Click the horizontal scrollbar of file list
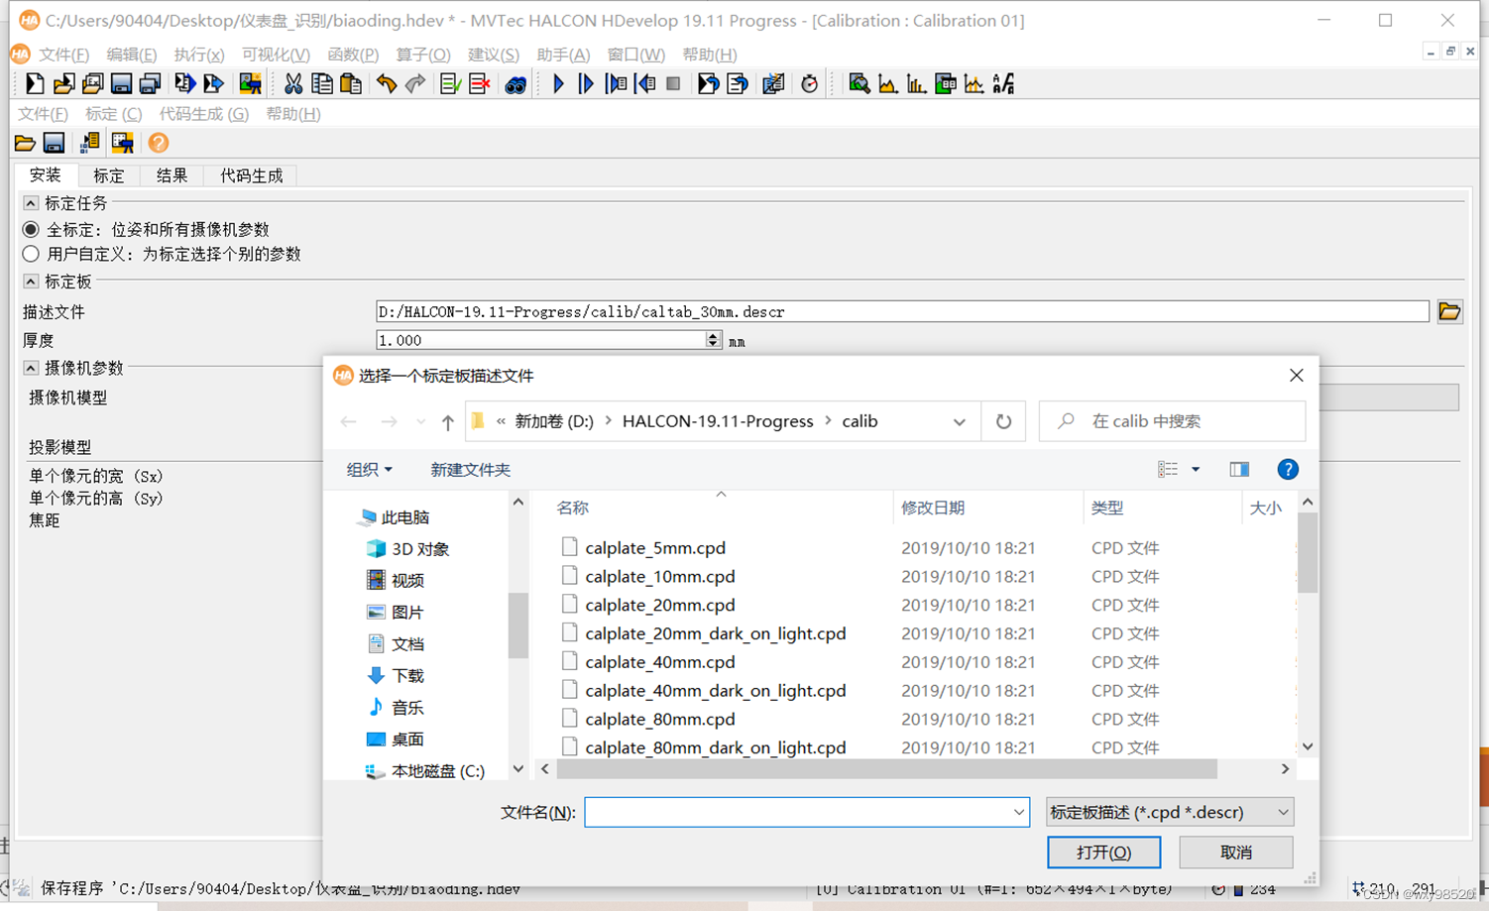The image size is (1489, 911). click(886, 768)
